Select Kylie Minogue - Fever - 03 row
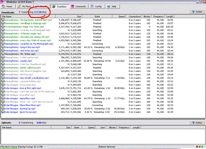The height and width of the screenshot is (149, 206). 88,102
